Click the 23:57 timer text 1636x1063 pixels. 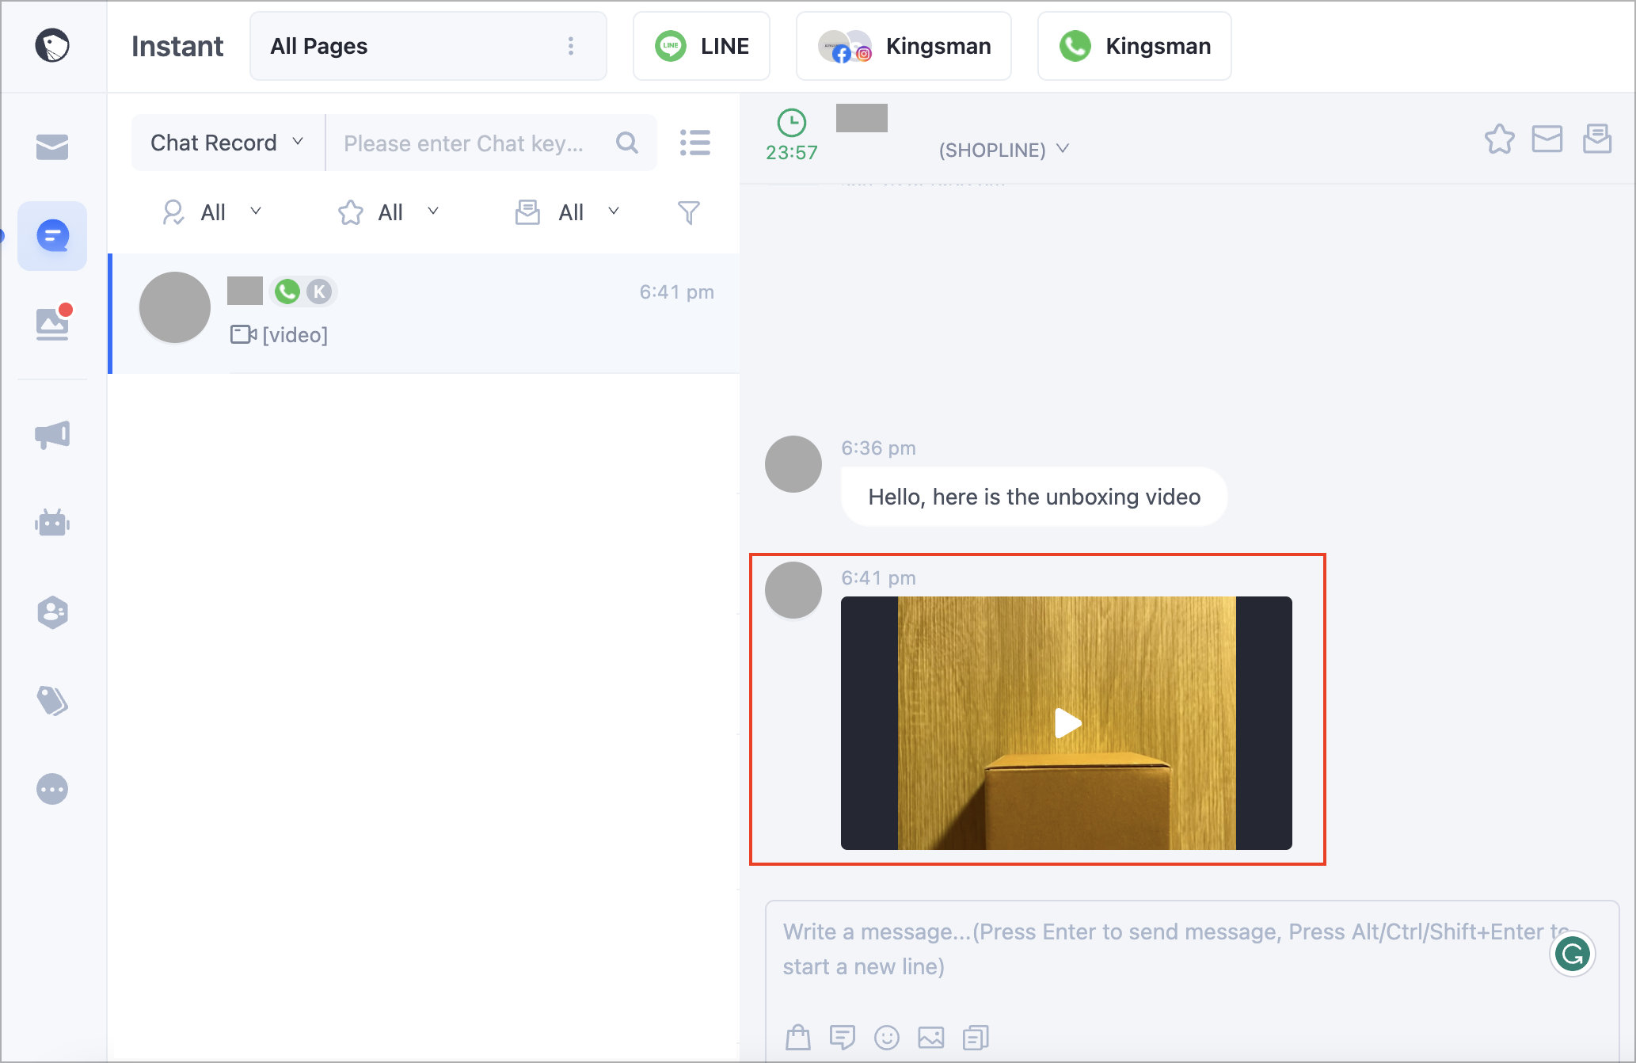(792, 152)
